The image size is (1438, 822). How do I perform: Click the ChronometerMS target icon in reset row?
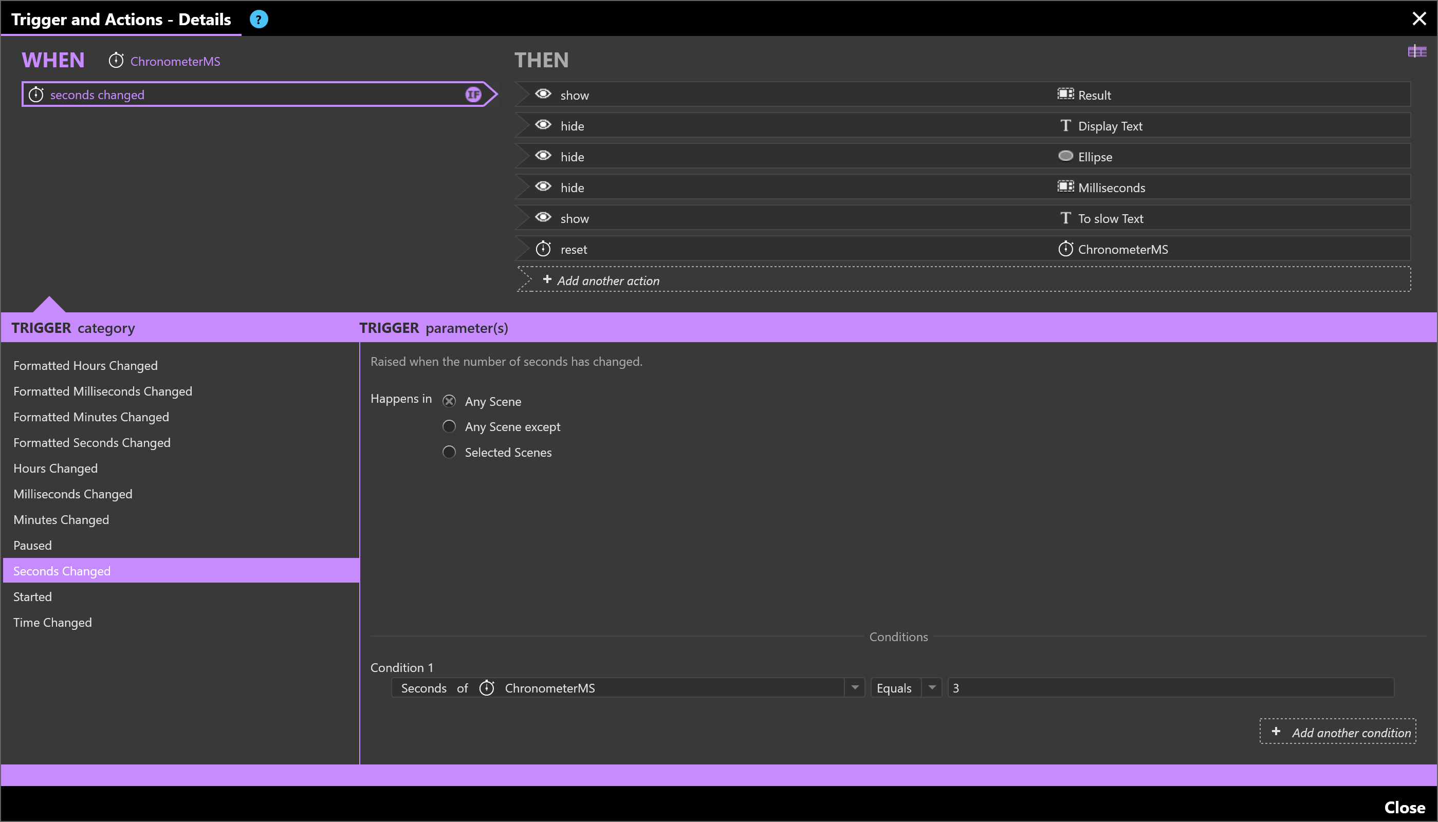click(1065, 249)
